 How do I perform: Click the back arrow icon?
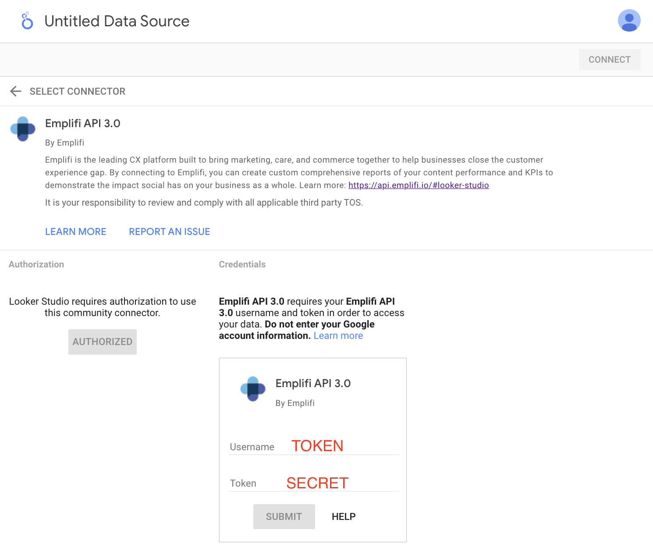(16, 91)
